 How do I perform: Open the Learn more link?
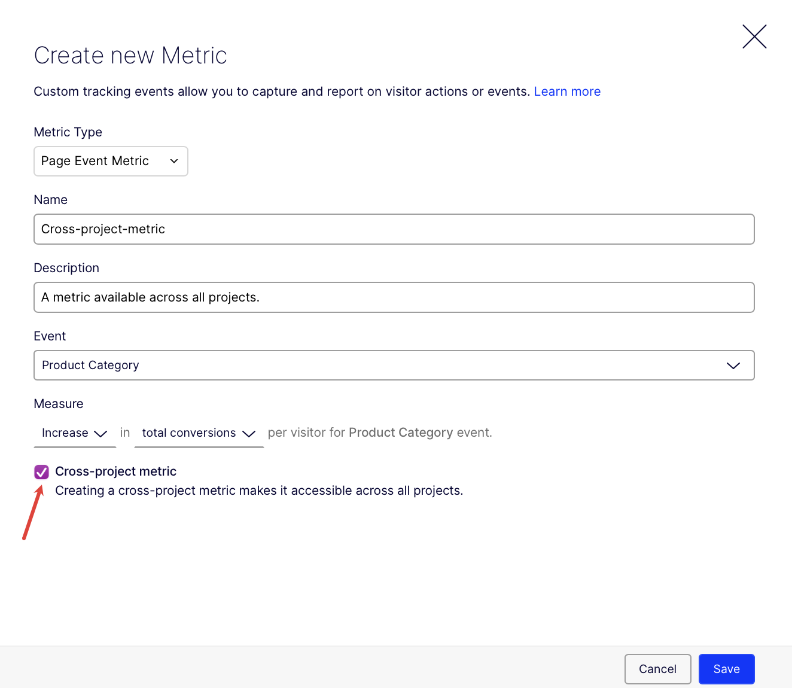tap(567, 92)
